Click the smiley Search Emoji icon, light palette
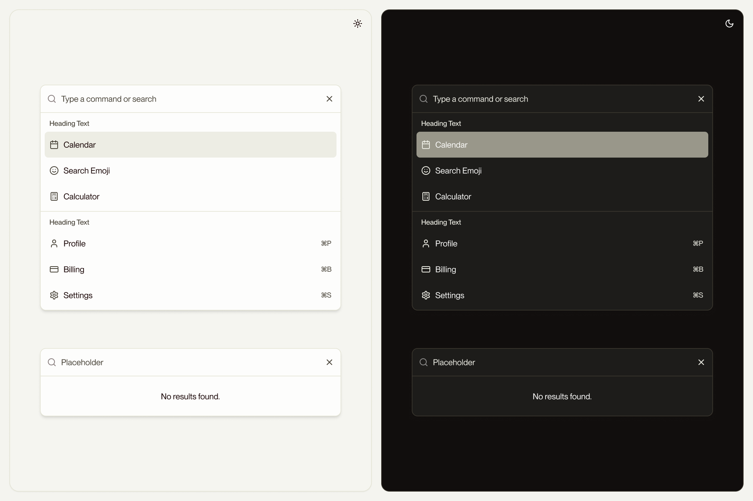This screenshot has height=501, width=753. (x=54, y=171)
